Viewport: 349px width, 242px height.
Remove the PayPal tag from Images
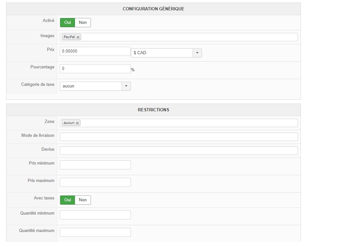(x=78, y=37)
